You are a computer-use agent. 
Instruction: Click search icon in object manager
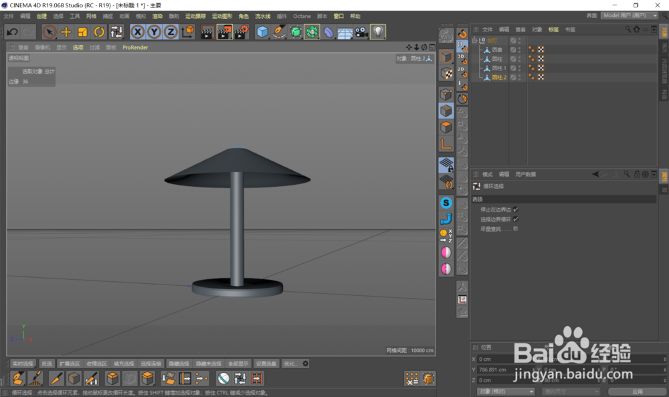(x=628, y=29)
